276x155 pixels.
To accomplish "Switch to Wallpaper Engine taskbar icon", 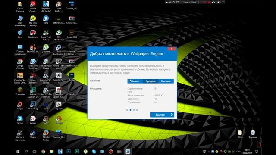I will pyautogui.click(x=128, y=152).
